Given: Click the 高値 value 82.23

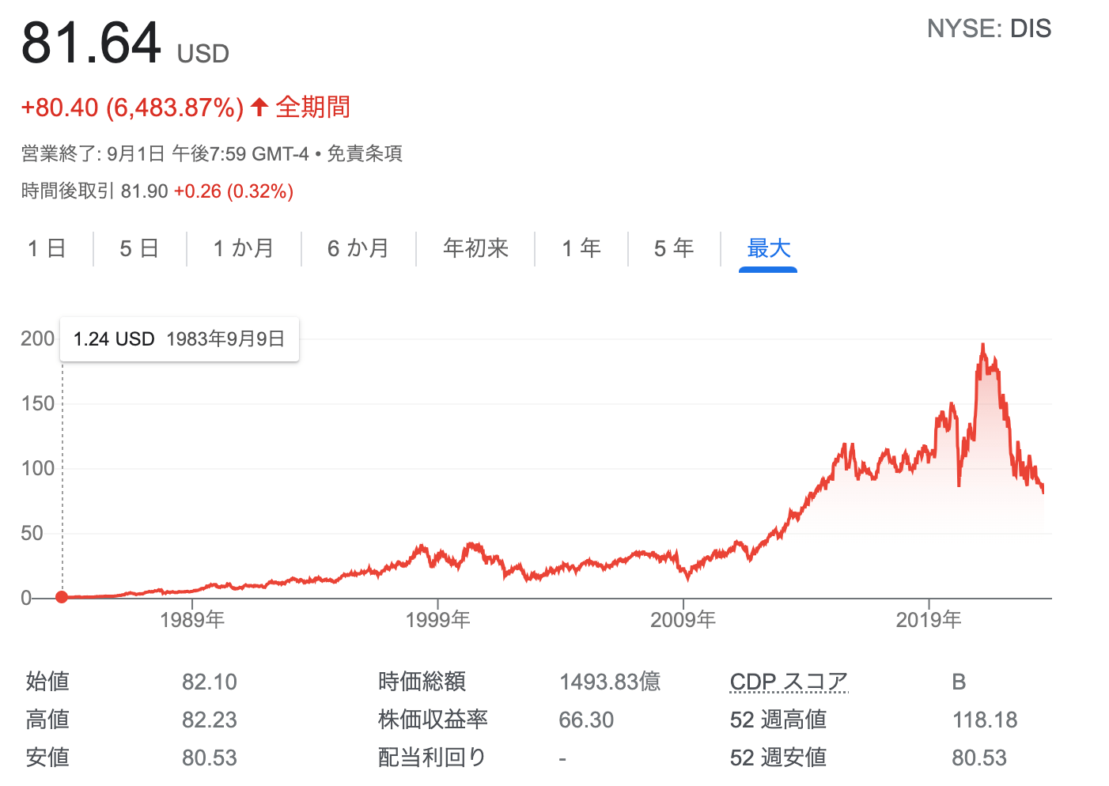Looking at the screenshot, I should [x=210, y=720].
